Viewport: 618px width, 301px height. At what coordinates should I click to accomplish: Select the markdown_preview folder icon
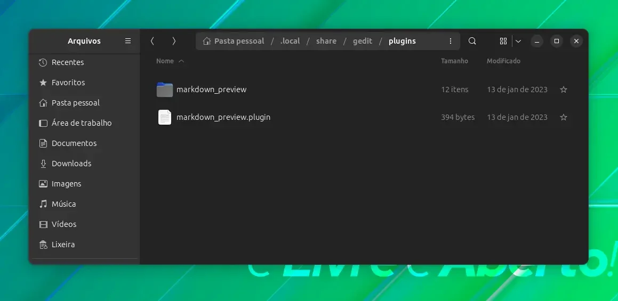(x=165, y=90)
